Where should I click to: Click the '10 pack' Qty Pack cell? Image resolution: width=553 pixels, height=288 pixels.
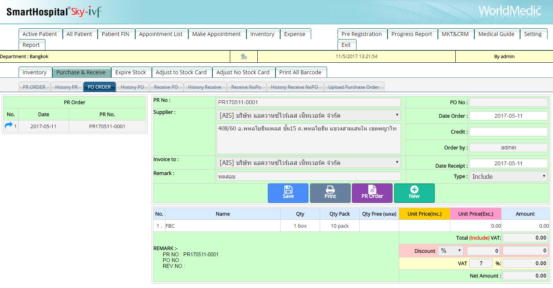339,226
